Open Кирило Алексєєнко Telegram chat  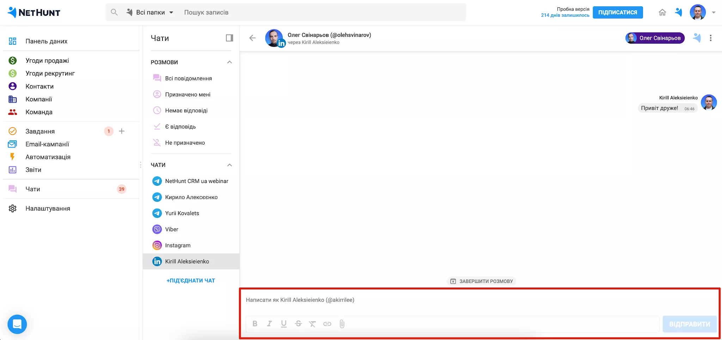click(191, 197)
